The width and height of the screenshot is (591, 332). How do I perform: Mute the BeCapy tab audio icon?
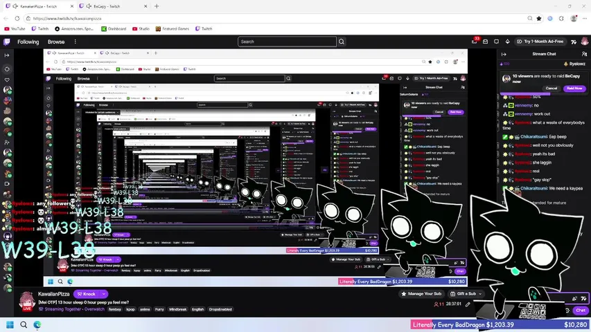(x=89, y=6)
